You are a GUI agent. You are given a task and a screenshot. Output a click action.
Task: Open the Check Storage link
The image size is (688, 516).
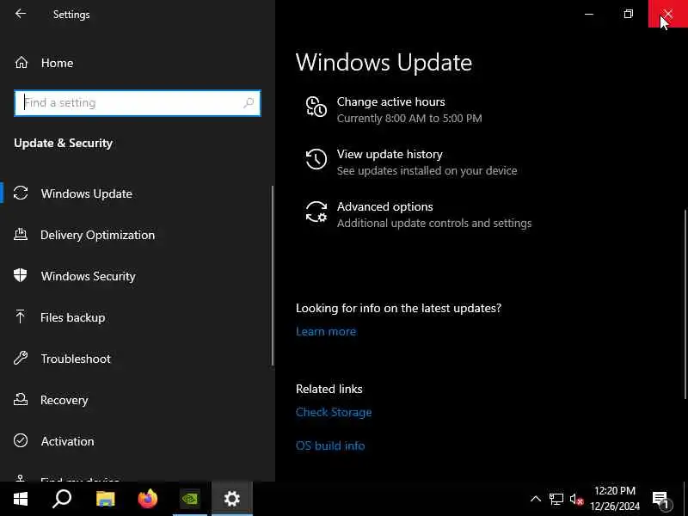pyautogui.click(x=334, y=412)
